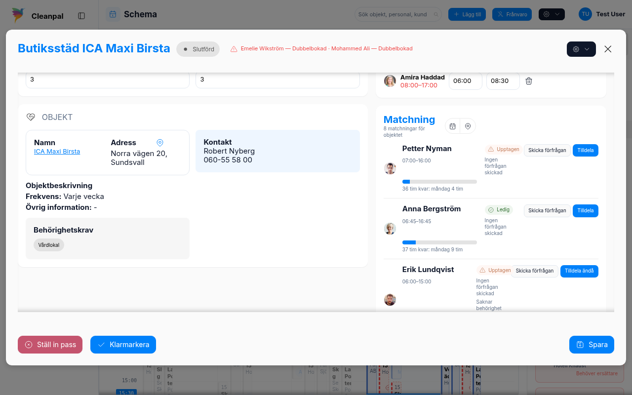Click the Test User name

[x=611, y=14]
